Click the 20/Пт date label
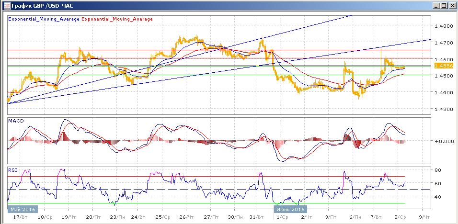Image resolution: width=458 pixels, height=224 pixels. 93,217
